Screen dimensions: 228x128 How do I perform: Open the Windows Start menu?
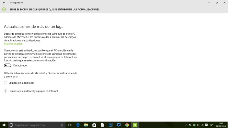point(4,125)
